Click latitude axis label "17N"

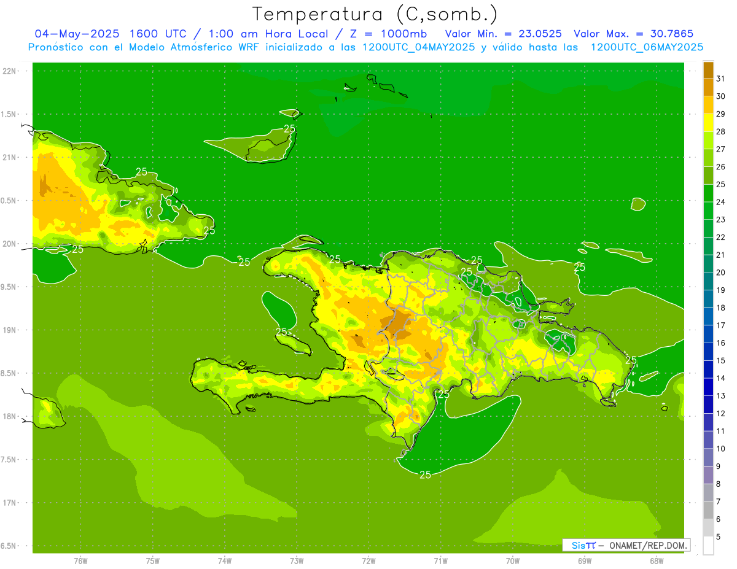(x=10, y=503)
